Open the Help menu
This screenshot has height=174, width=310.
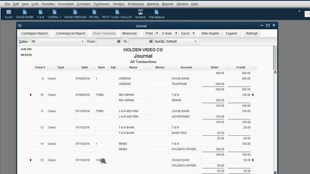194,4
